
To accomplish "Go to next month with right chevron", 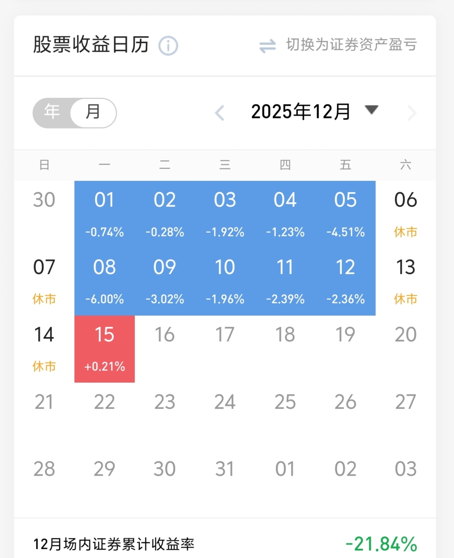I will (411, 113).
